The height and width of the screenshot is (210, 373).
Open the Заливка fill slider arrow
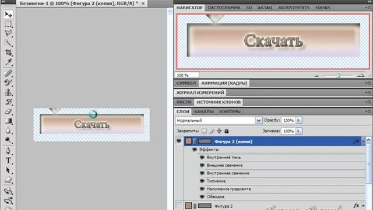[x=299, y=131]
